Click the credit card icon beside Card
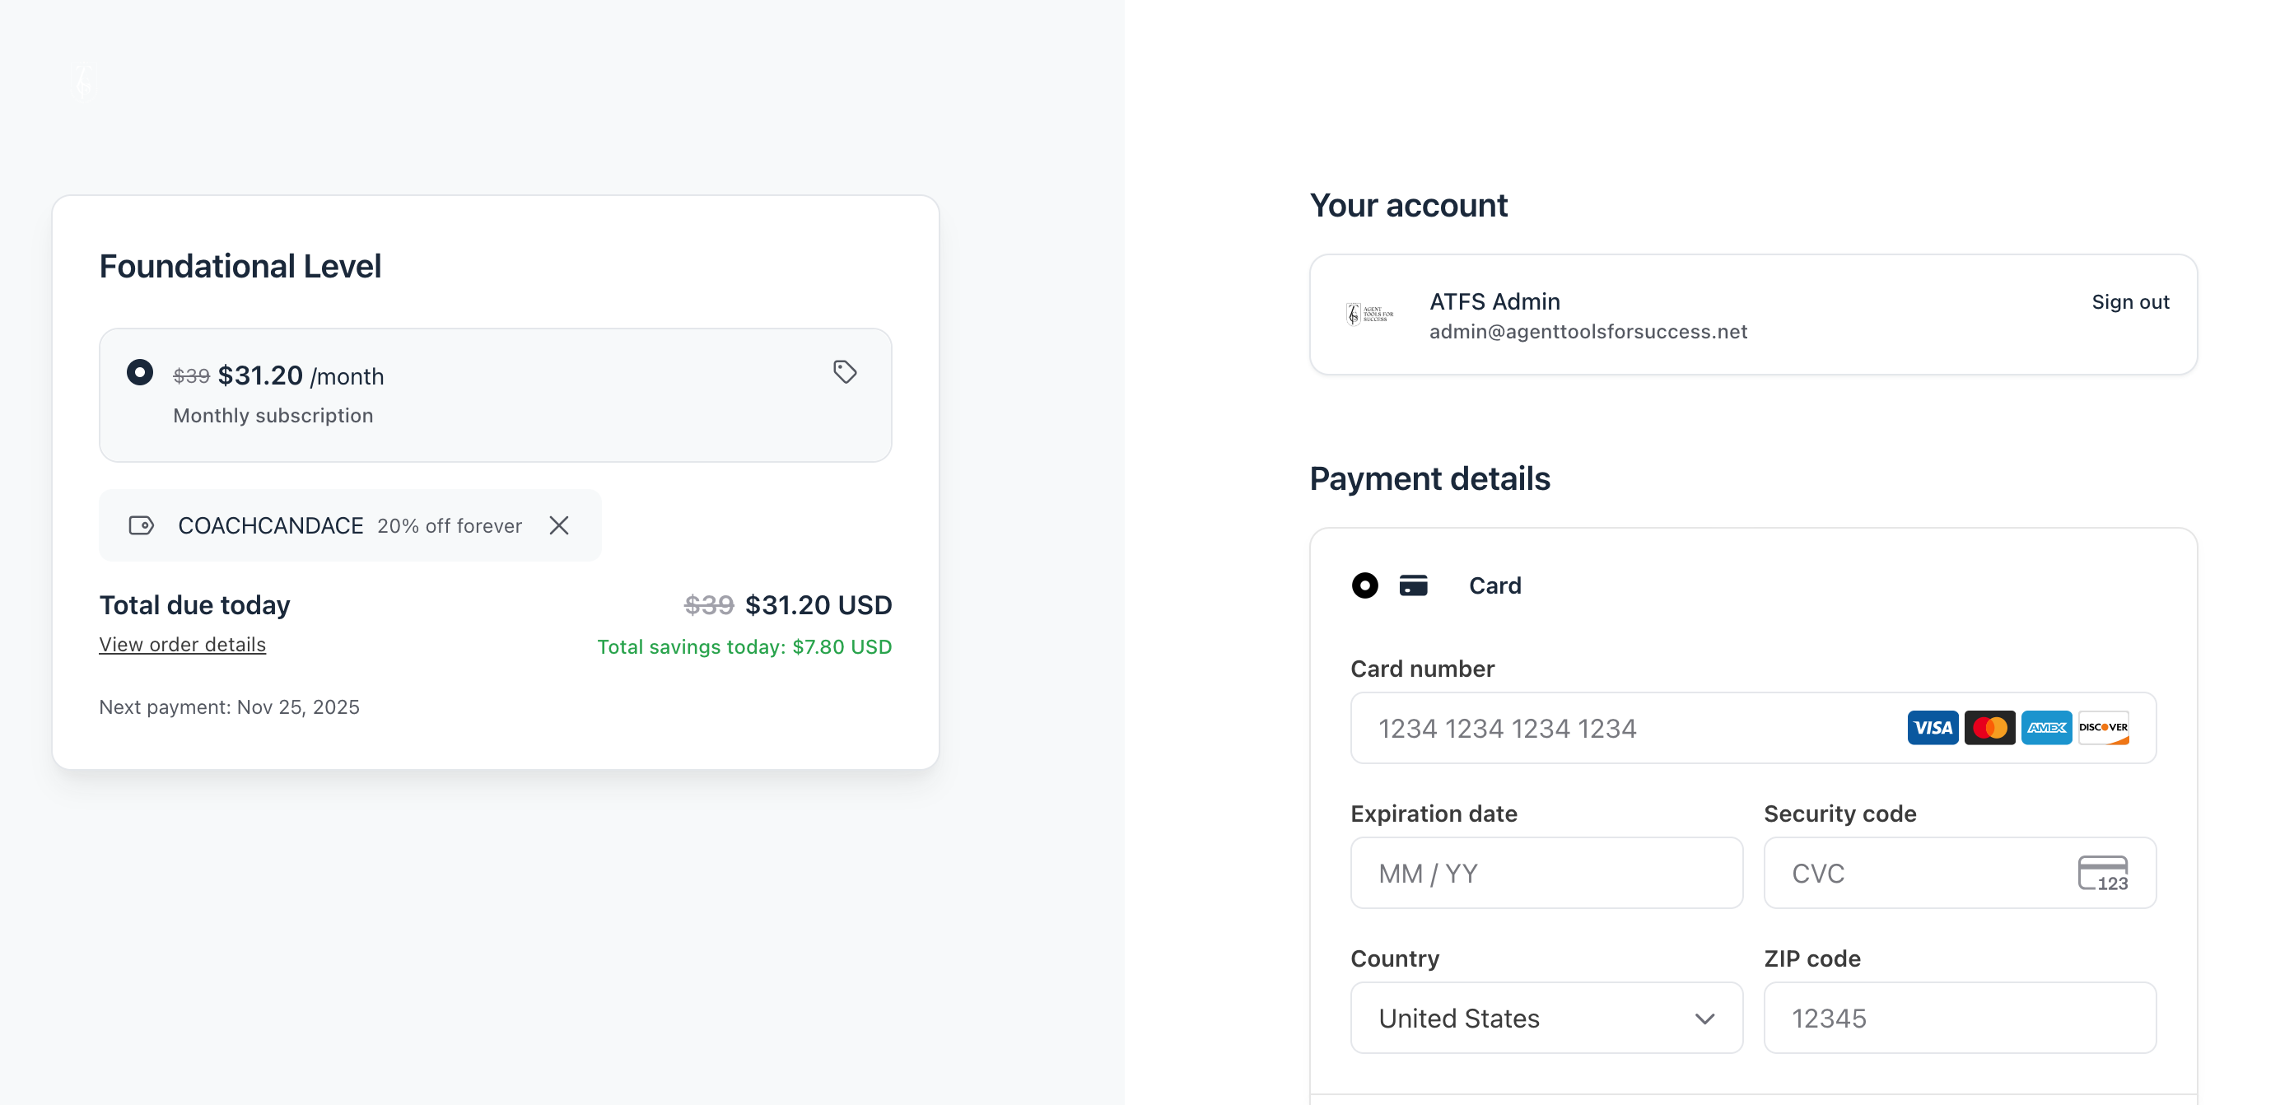This screenshot has height=1105, width=2294. (1412, 585)
